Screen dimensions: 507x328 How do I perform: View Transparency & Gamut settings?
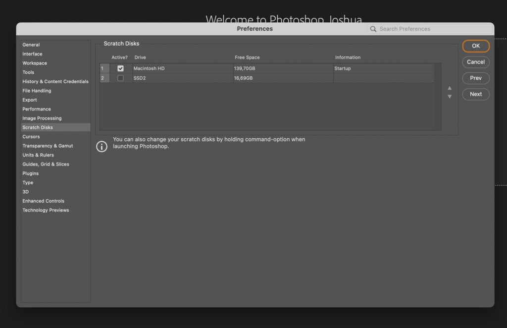[48, 146]
